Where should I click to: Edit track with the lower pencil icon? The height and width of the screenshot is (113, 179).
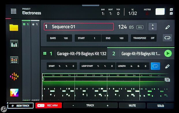coord(167,66)
